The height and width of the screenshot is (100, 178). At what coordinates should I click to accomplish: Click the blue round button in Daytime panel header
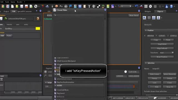click(x=139, y=68)
